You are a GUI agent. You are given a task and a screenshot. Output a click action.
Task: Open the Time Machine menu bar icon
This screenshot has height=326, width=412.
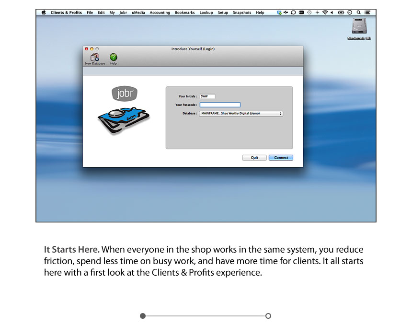pyautogui.click(x=309, y=12)
